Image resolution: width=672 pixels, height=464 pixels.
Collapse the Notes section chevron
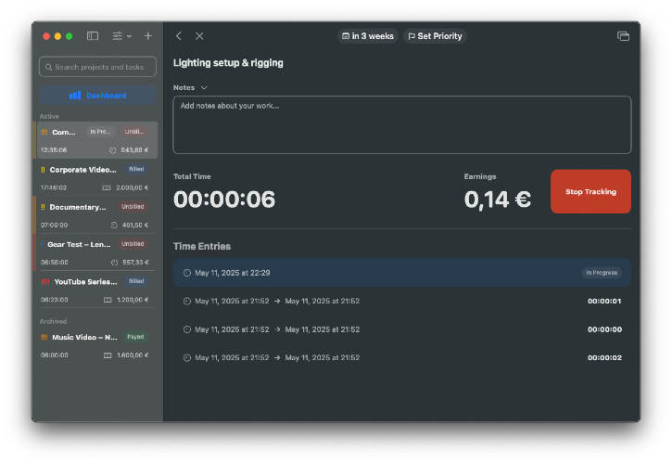[204, 87]
